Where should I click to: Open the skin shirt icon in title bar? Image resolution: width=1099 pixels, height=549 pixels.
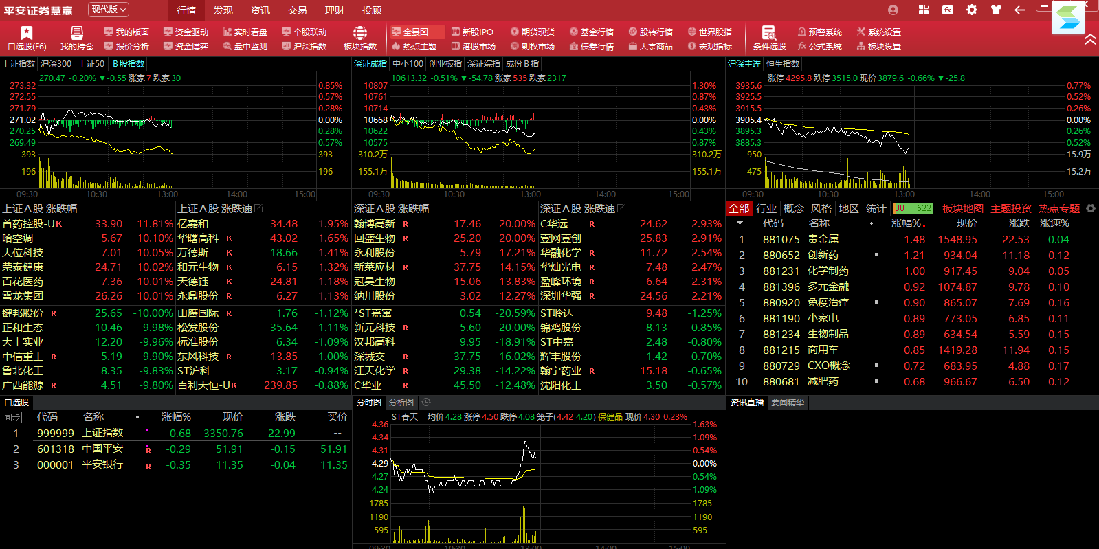click(996, 10)
